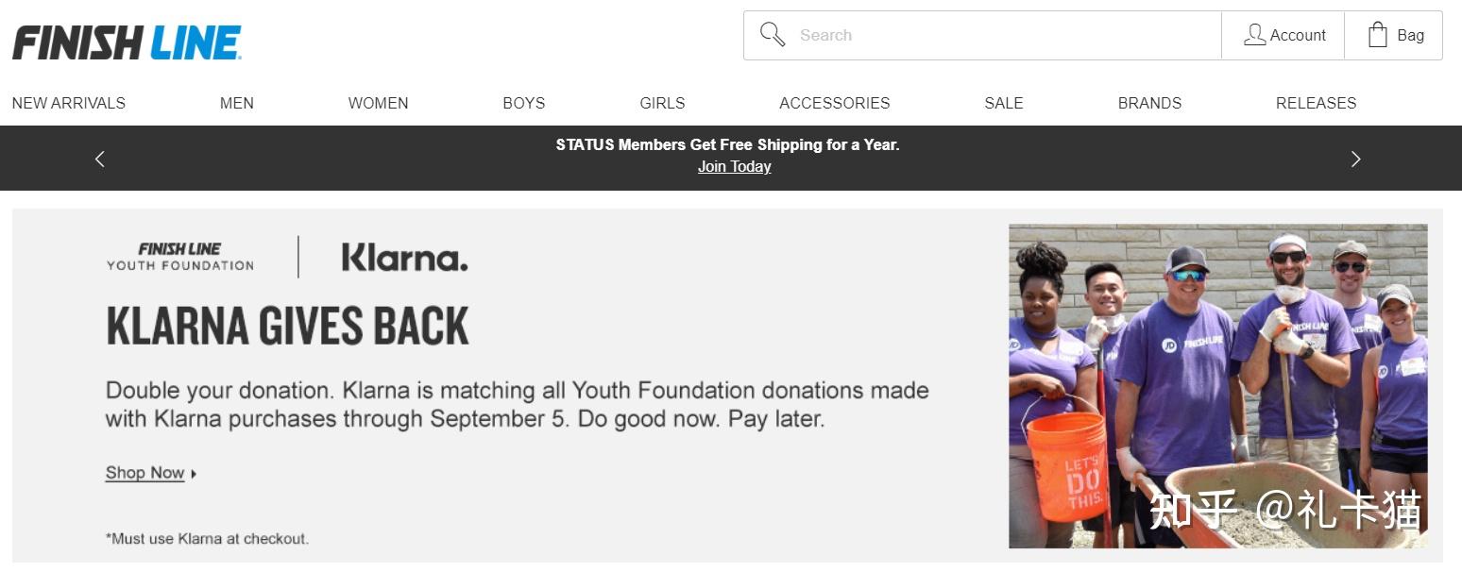
Task: Open the Women category menu
Action: point(378,103)
